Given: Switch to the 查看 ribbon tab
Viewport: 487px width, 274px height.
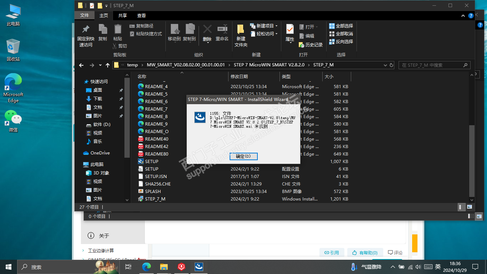Looking at the screenshot, I should click(x=142, y=16).
